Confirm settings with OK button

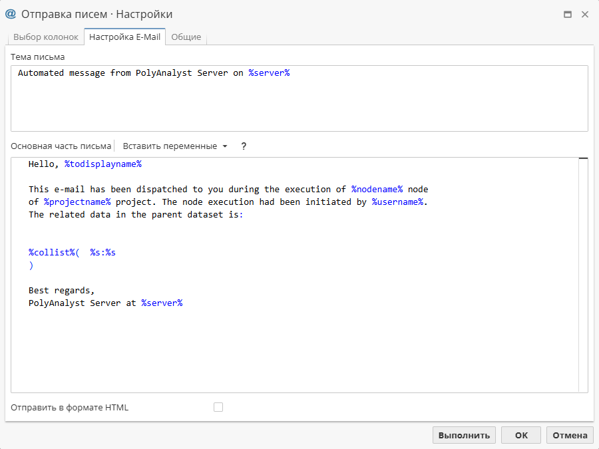click(521, 435)
